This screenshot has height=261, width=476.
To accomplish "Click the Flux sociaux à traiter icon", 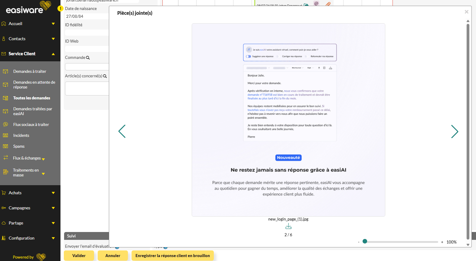I will pos(5,124).
